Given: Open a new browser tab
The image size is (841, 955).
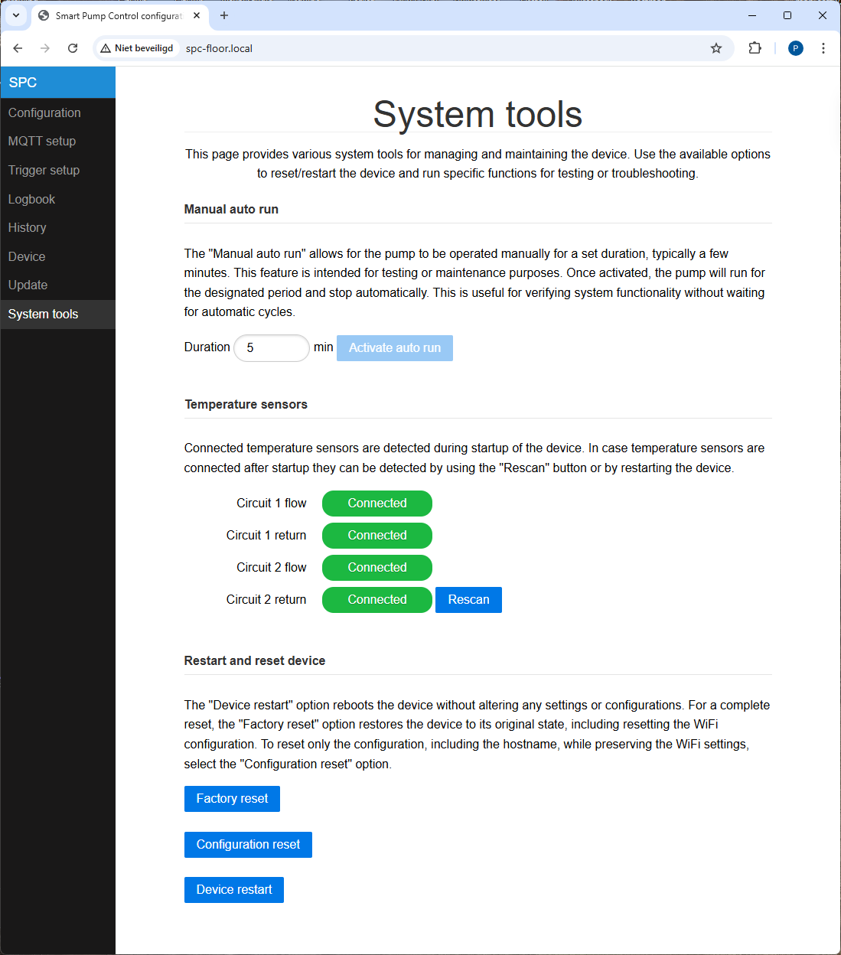Looking at the screenshot, I should click(x=224, y=15).
